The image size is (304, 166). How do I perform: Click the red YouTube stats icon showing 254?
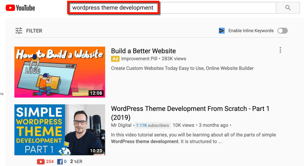[41, 161]
